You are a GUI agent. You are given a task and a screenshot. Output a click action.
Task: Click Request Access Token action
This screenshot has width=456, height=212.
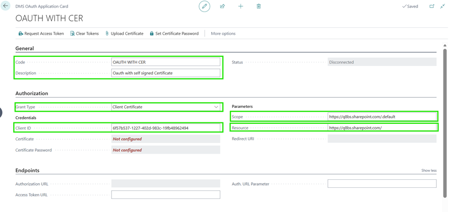pyautogui.click(x=41, y=33)
